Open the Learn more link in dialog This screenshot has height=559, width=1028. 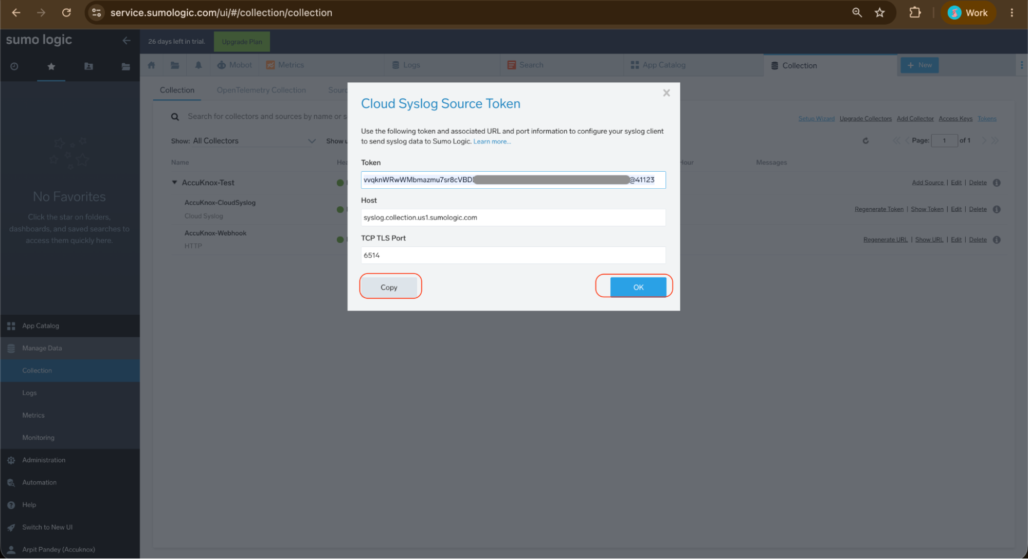pyautogui.click(x=492, y=141)
